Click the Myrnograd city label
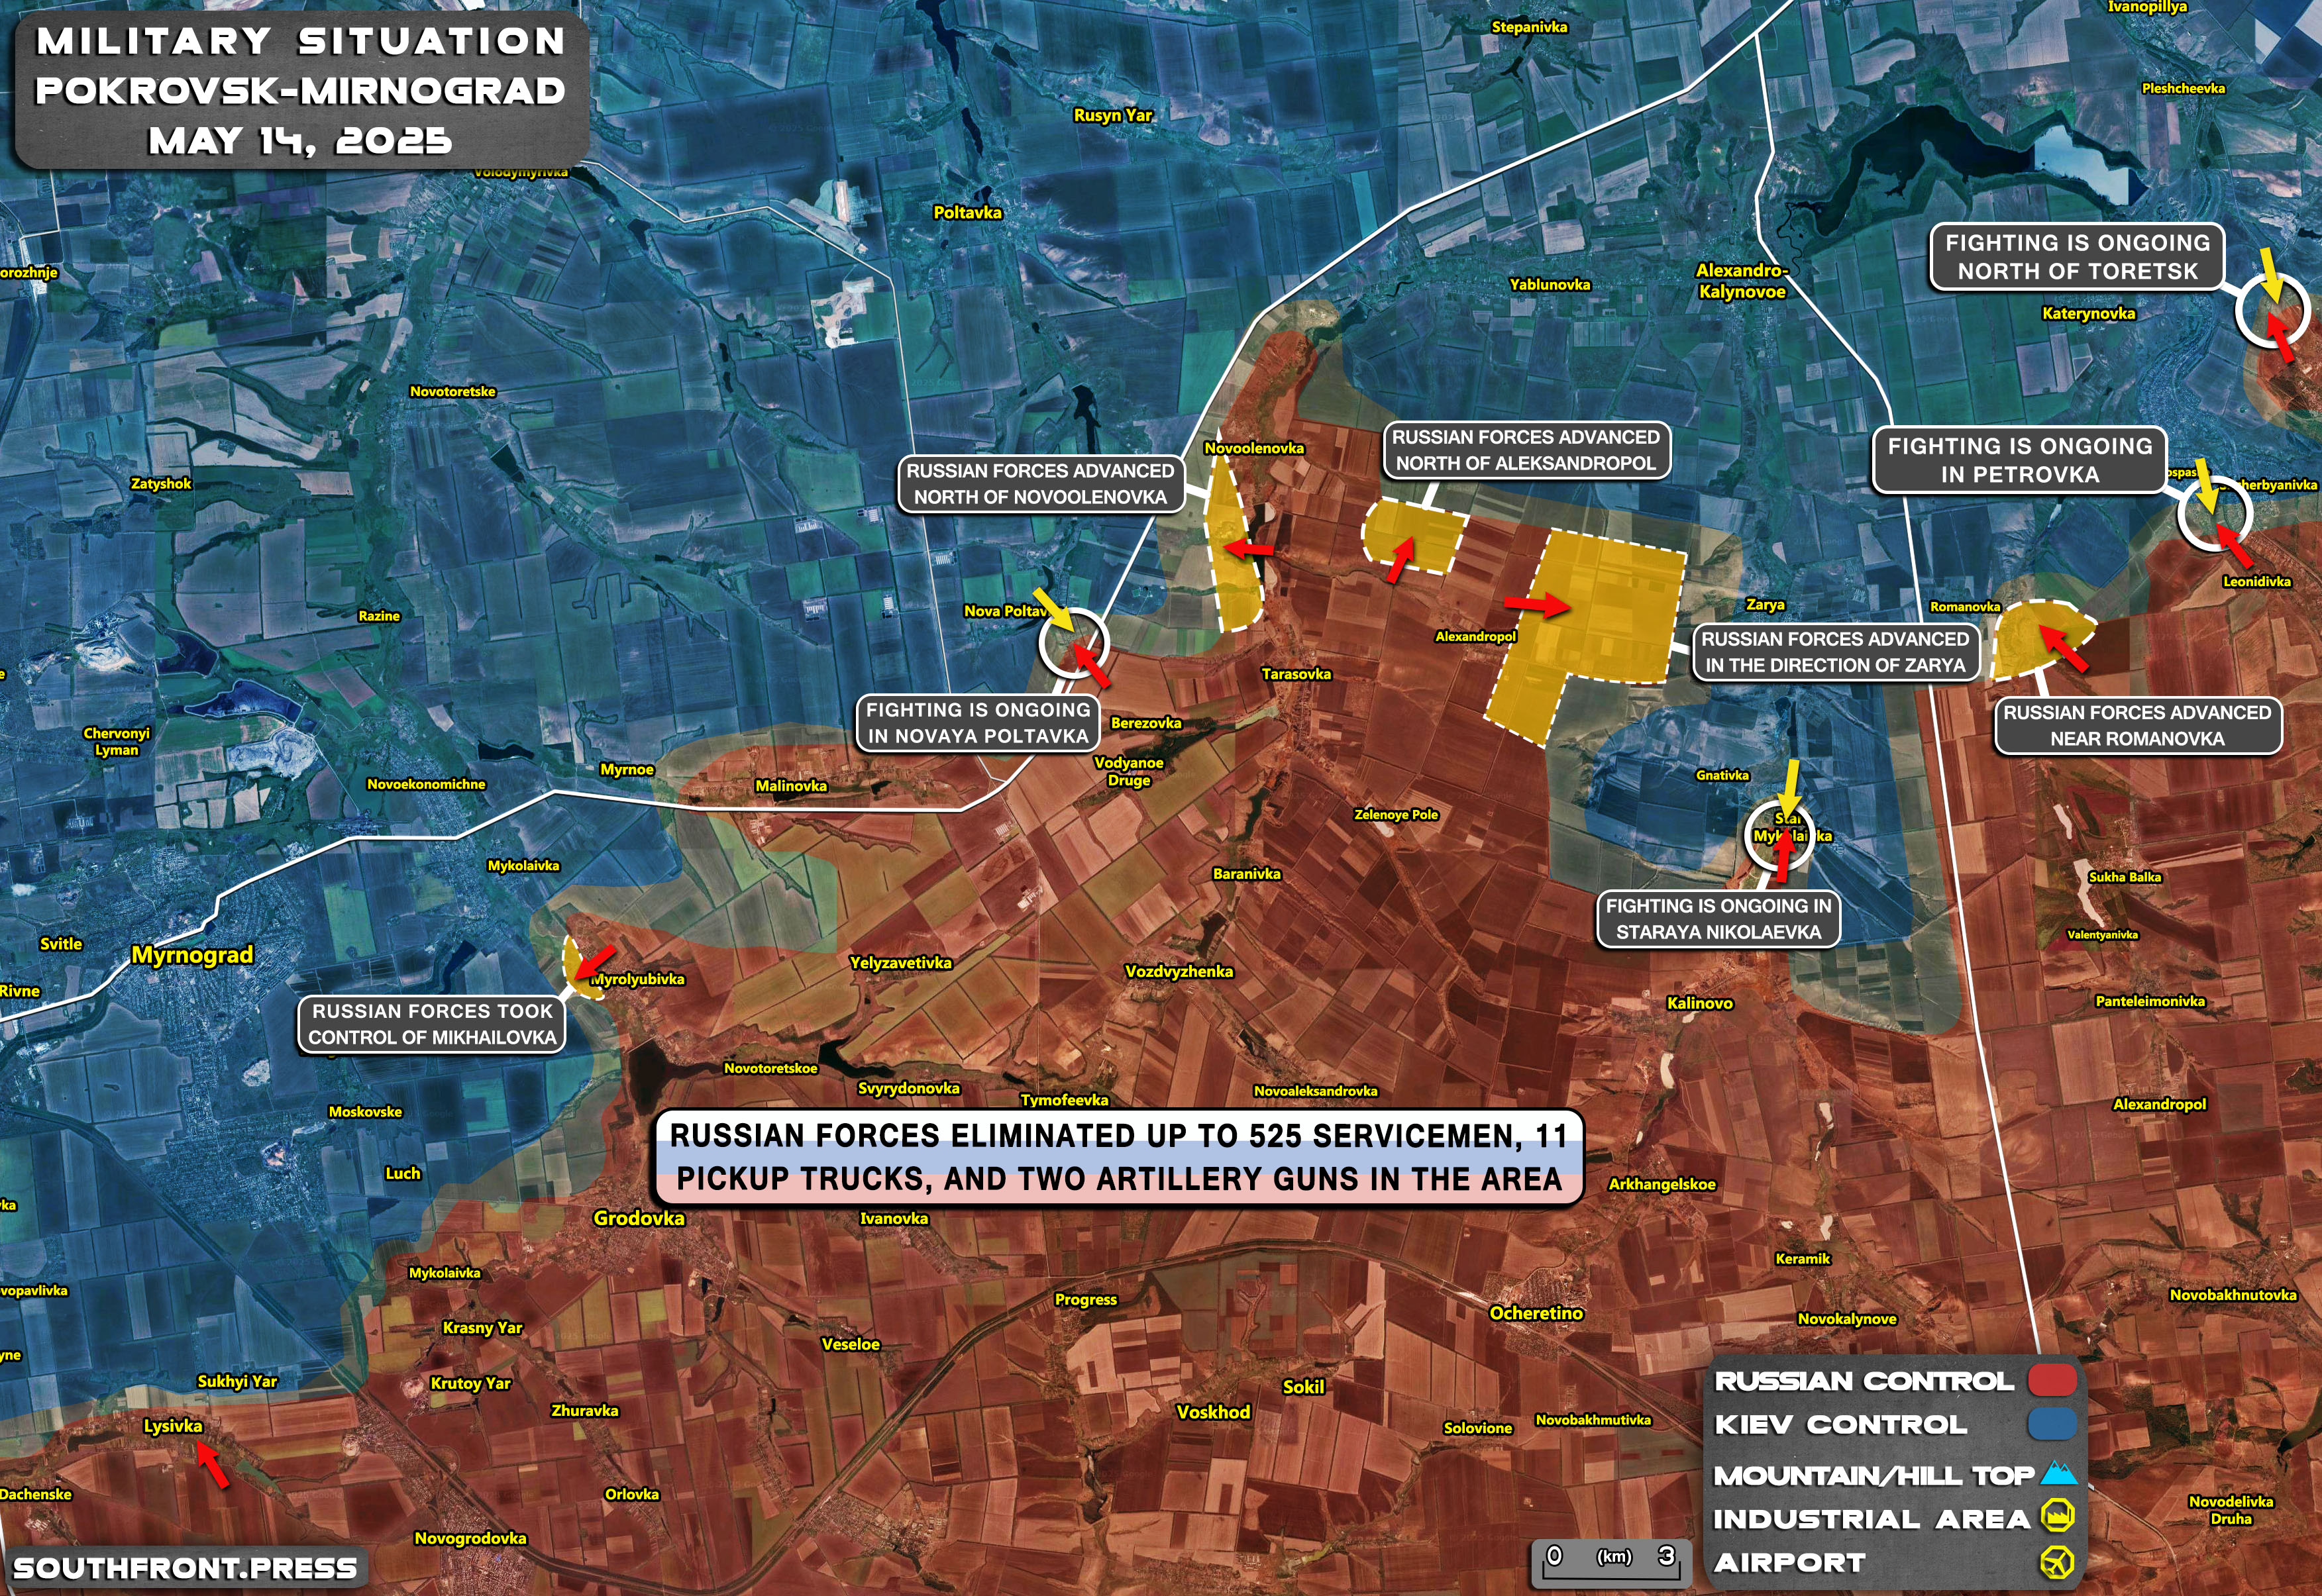The width and height of the screenshot is (2322, 1596). [192, 955]
